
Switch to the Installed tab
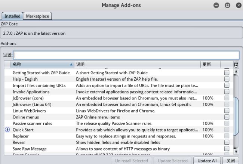(x=12, y=16)
